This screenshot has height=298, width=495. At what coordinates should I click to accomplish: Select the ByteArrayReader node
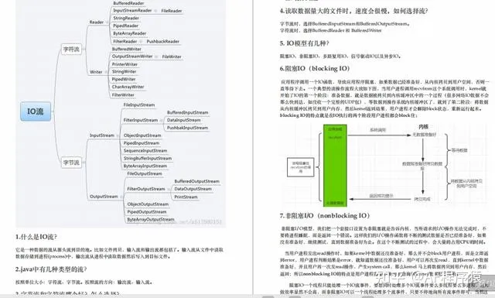click(129, 33)
